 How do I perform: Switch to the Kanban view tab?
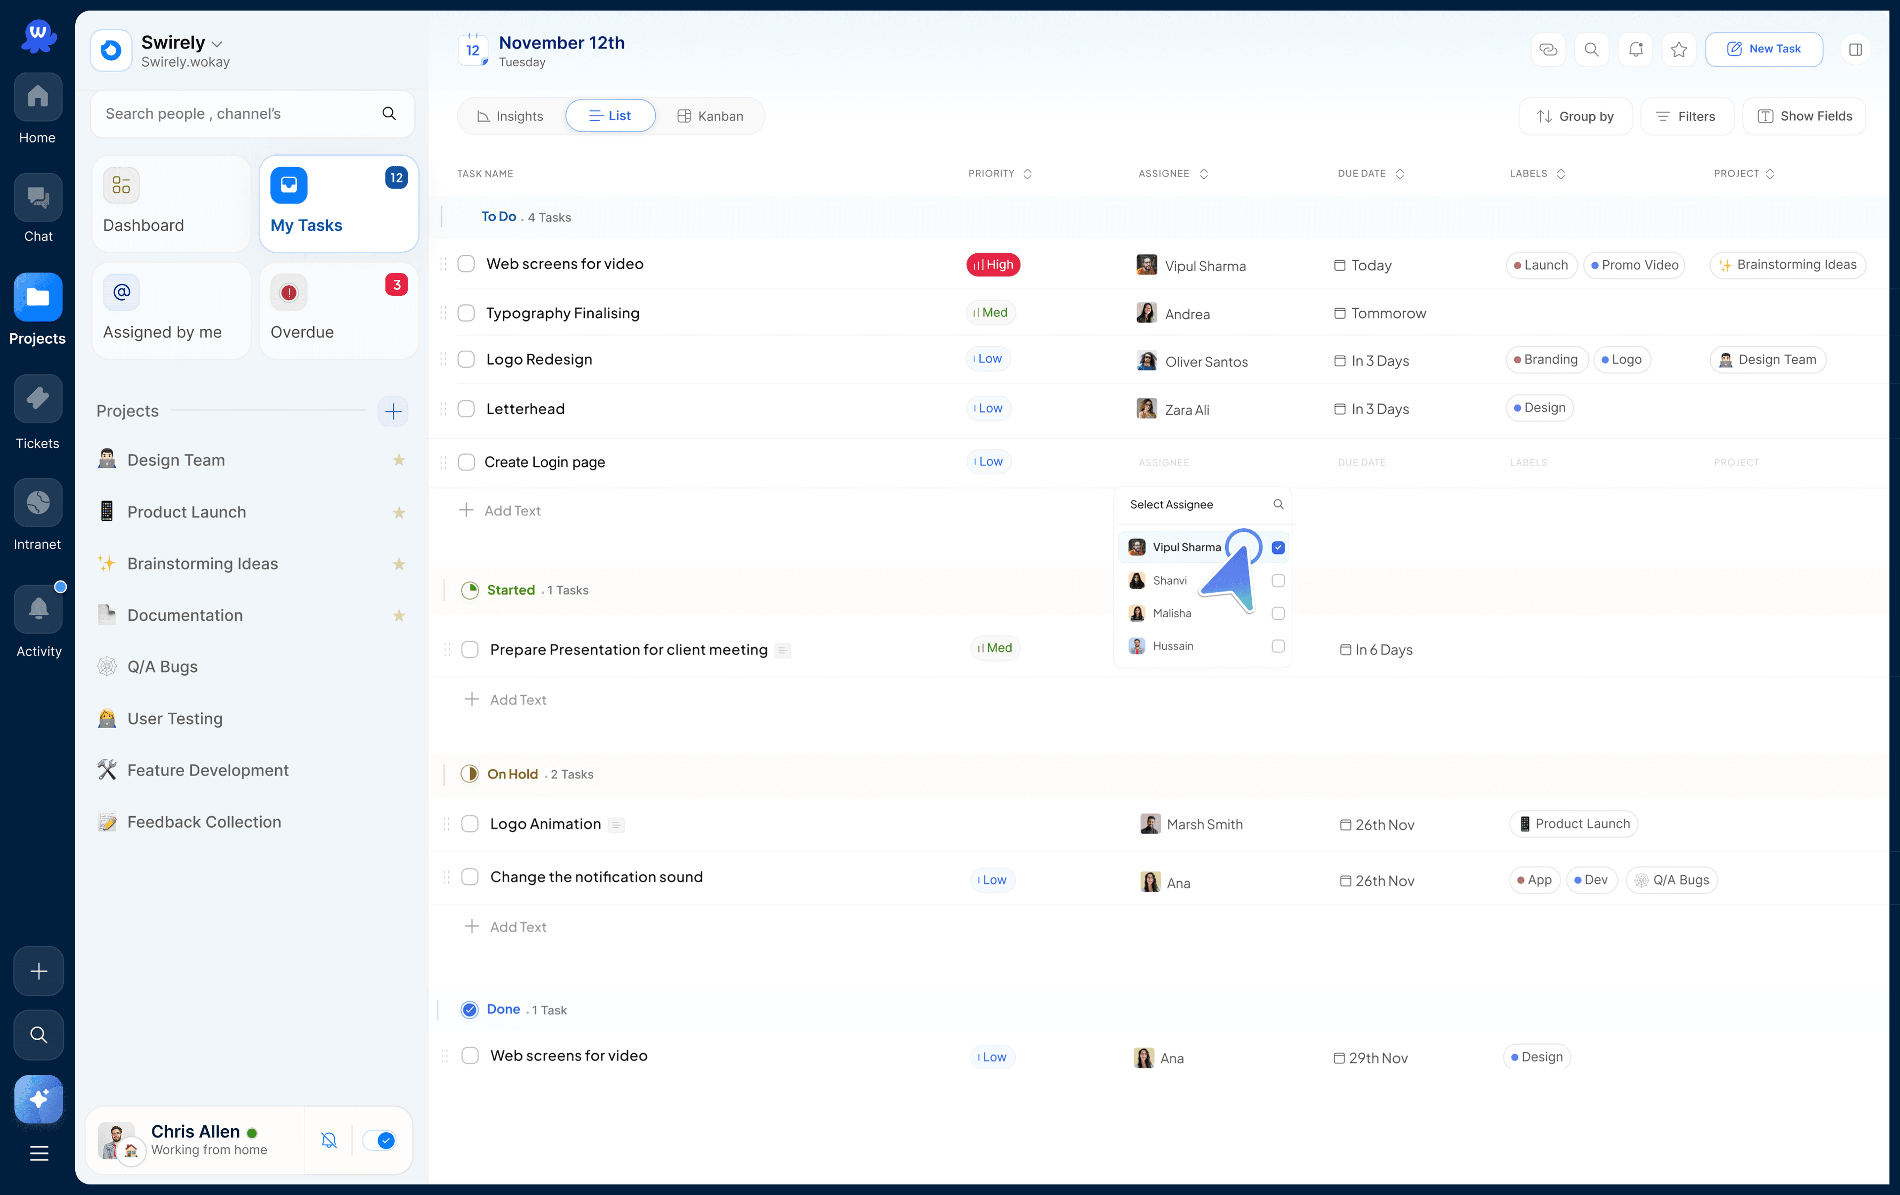pos(710,117)
